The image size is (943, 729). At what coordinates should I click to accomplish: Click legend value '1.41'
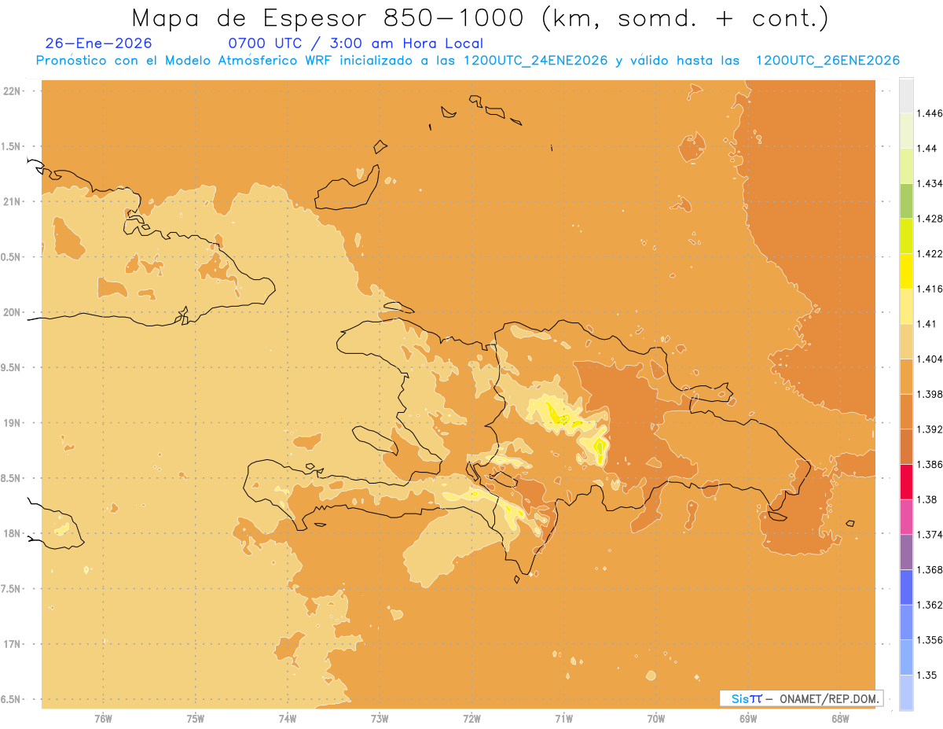(926, 324)
